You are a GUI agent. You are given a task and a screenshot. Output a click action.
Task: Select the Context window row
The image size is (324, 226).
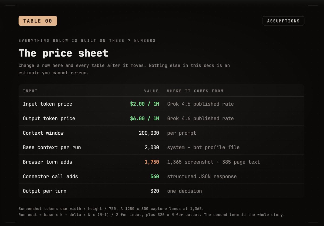[x=161, y=133]
